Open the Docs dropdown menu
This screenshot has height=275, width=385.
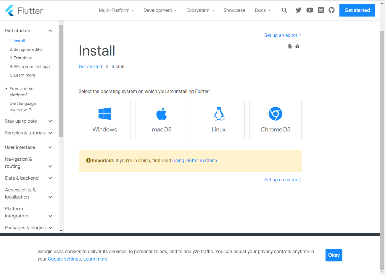tap(263, 10)
